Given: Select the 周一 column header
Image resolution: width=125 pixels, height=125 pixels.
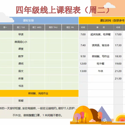Looking at the screenshot, I should 6,27.
